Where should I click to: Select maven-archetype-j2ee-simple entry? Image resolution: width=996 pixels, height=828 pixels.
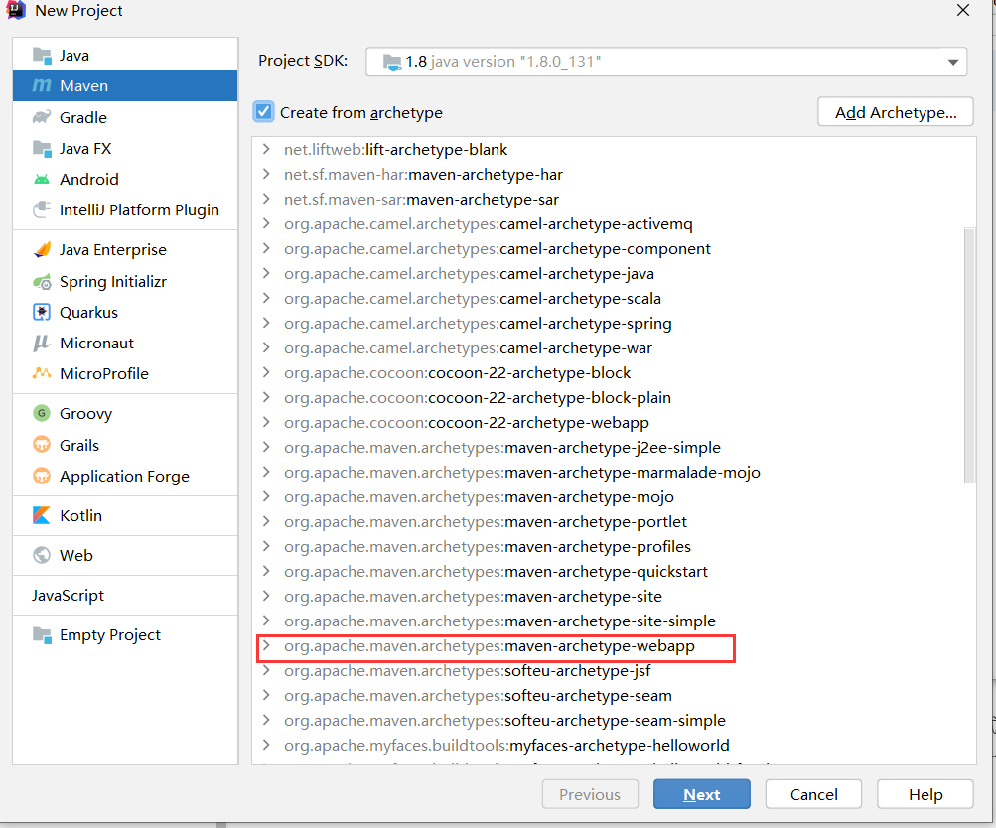tap(501, 448)
